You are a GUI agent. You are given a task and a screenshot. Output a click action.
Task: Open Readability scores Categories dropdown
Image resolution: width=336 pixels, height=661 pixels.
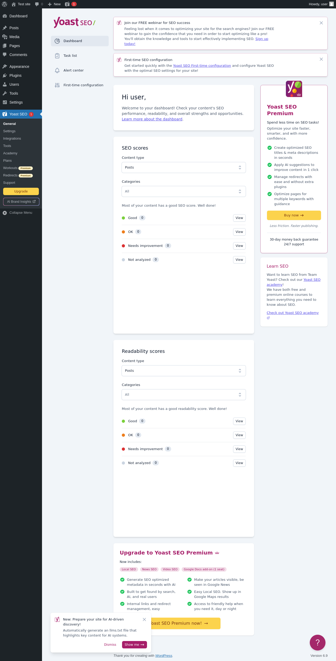tap(184, 395)
